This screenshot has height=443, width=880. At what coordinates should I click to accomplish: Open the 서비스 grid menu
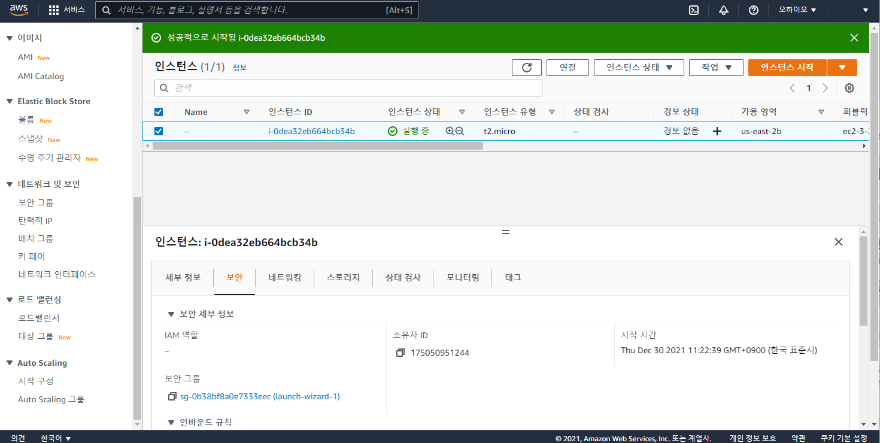[66, 10]
